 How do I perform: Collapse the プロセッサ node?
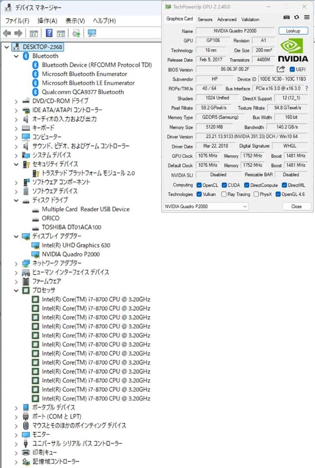click(16, 291)
